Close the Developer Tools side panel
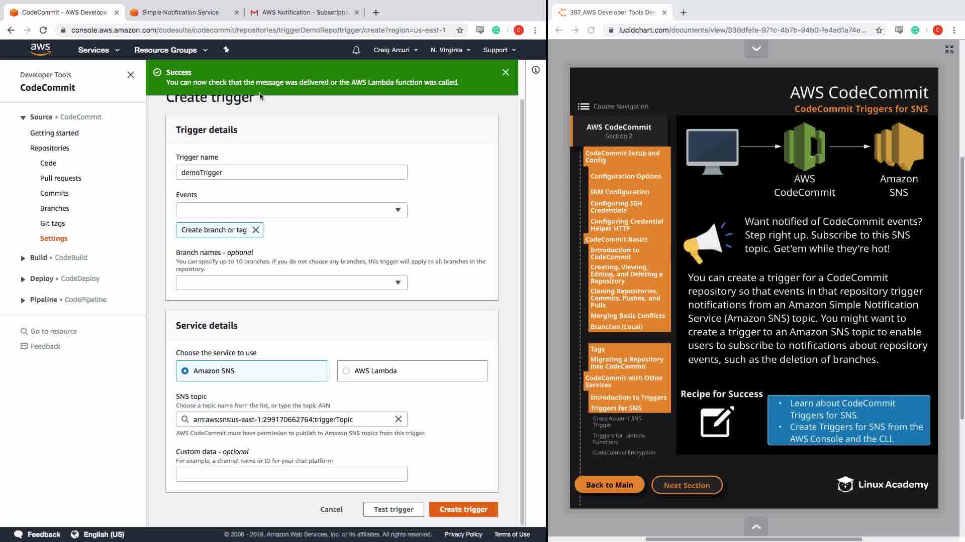Viewport: 965px width, 542px height. [131, 75]
